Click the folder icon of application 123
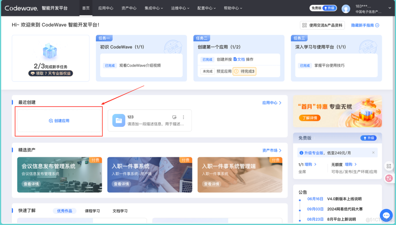The width and height of the screenshot is (396, 225). point(118,120)
